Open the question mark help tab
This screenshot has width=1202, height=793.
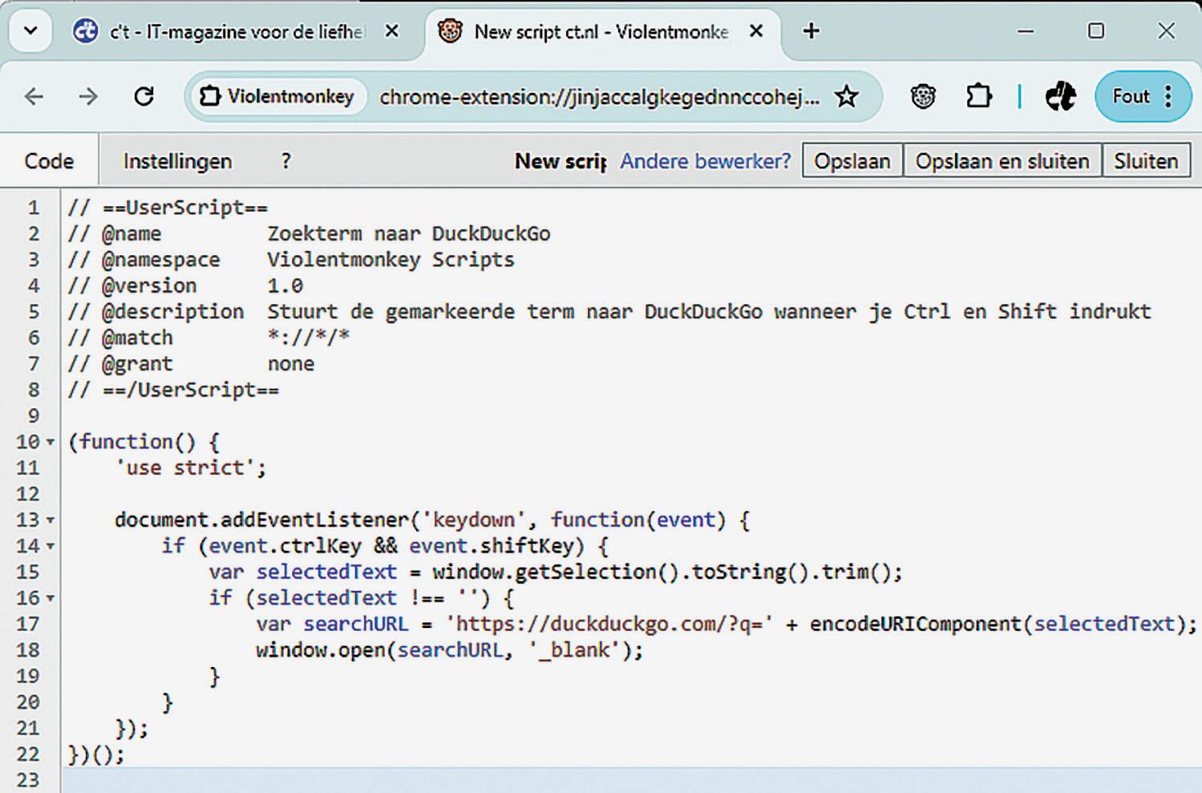point(285,161)
